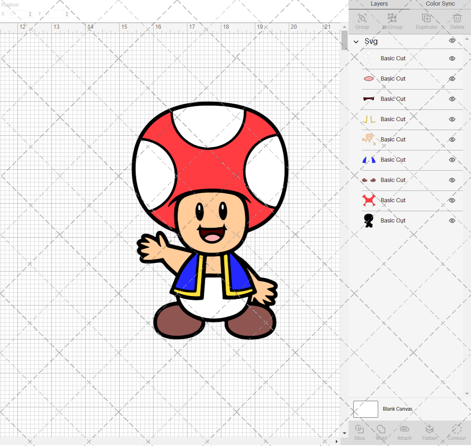471x446 pixels.
Task: Click the Blank Canvas label
Action: pyautogui.click(x=398, y=409)
